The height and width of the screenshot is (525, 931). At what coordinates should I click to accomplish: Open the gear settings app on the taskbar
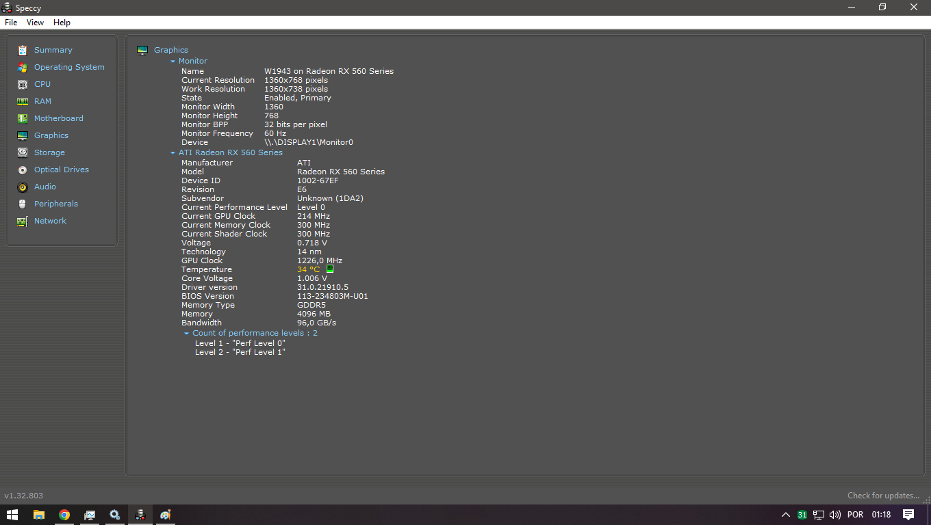pyautogui.click(x=115, y=515)
